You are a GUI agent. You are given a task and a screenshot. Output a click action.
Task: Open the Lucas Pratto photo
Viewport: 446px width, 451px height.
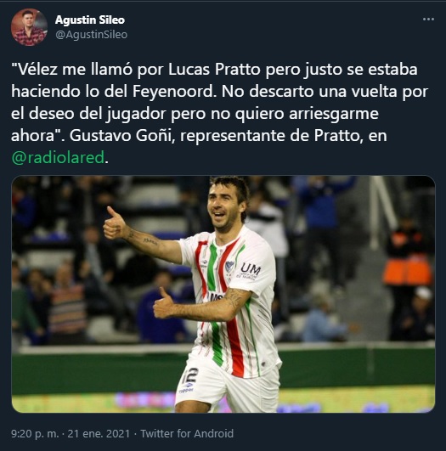point(223,294)
